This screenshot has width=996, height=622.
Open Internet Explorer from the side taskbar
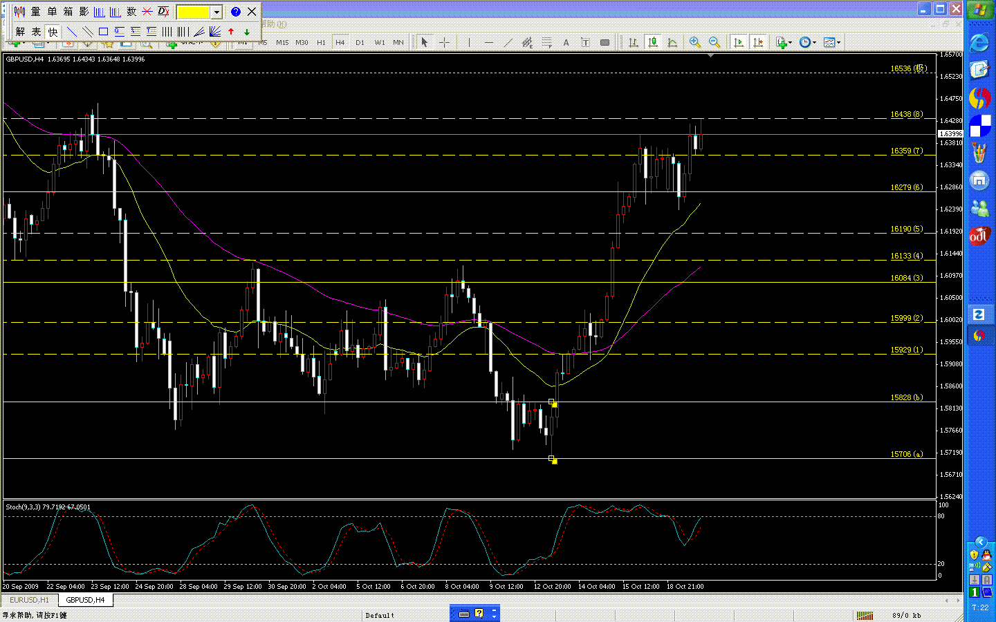pyautogui.click(x=979, y=43)
